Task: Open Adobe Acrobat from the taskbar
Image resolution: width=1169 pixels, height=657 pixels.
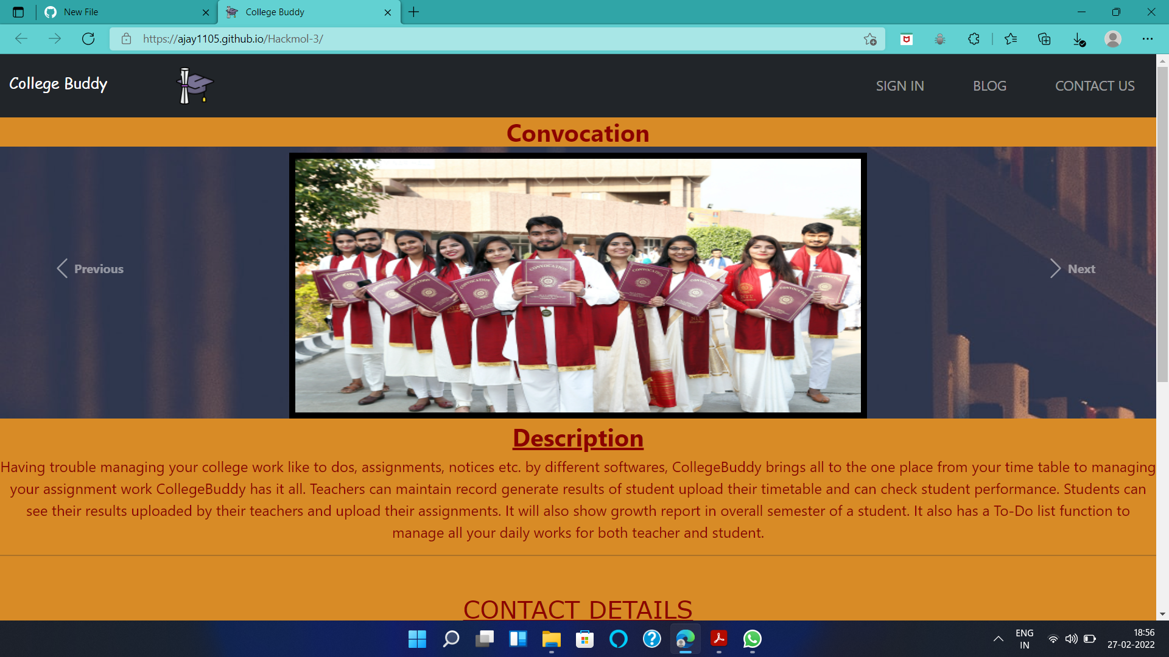Action: [719, 639]
